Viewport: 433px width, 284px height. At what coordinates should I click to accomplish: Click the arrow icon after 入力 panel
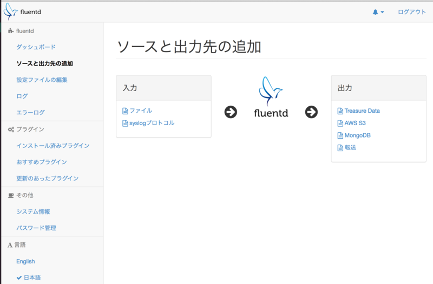click(231, 112)
